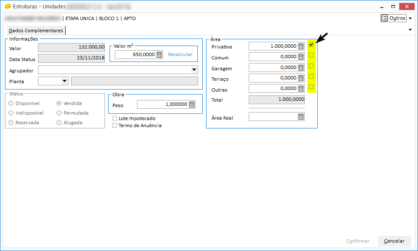This screenshot has height=251, width=418.
Task: Click calculator icon in Área Real field
Action: (x=301, y=117)
